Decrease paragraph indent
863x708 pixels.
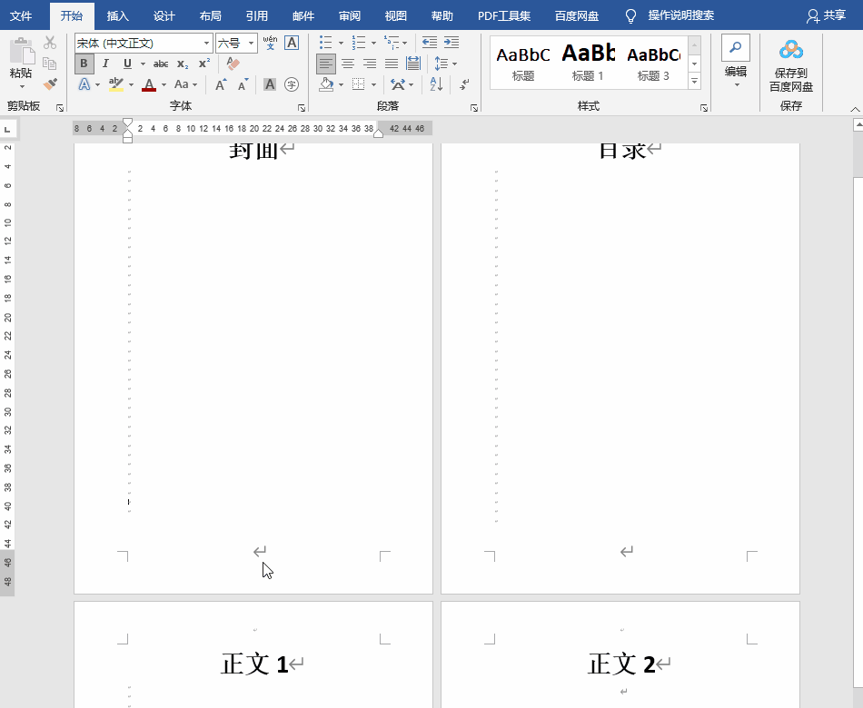click(x=430, y=43)
